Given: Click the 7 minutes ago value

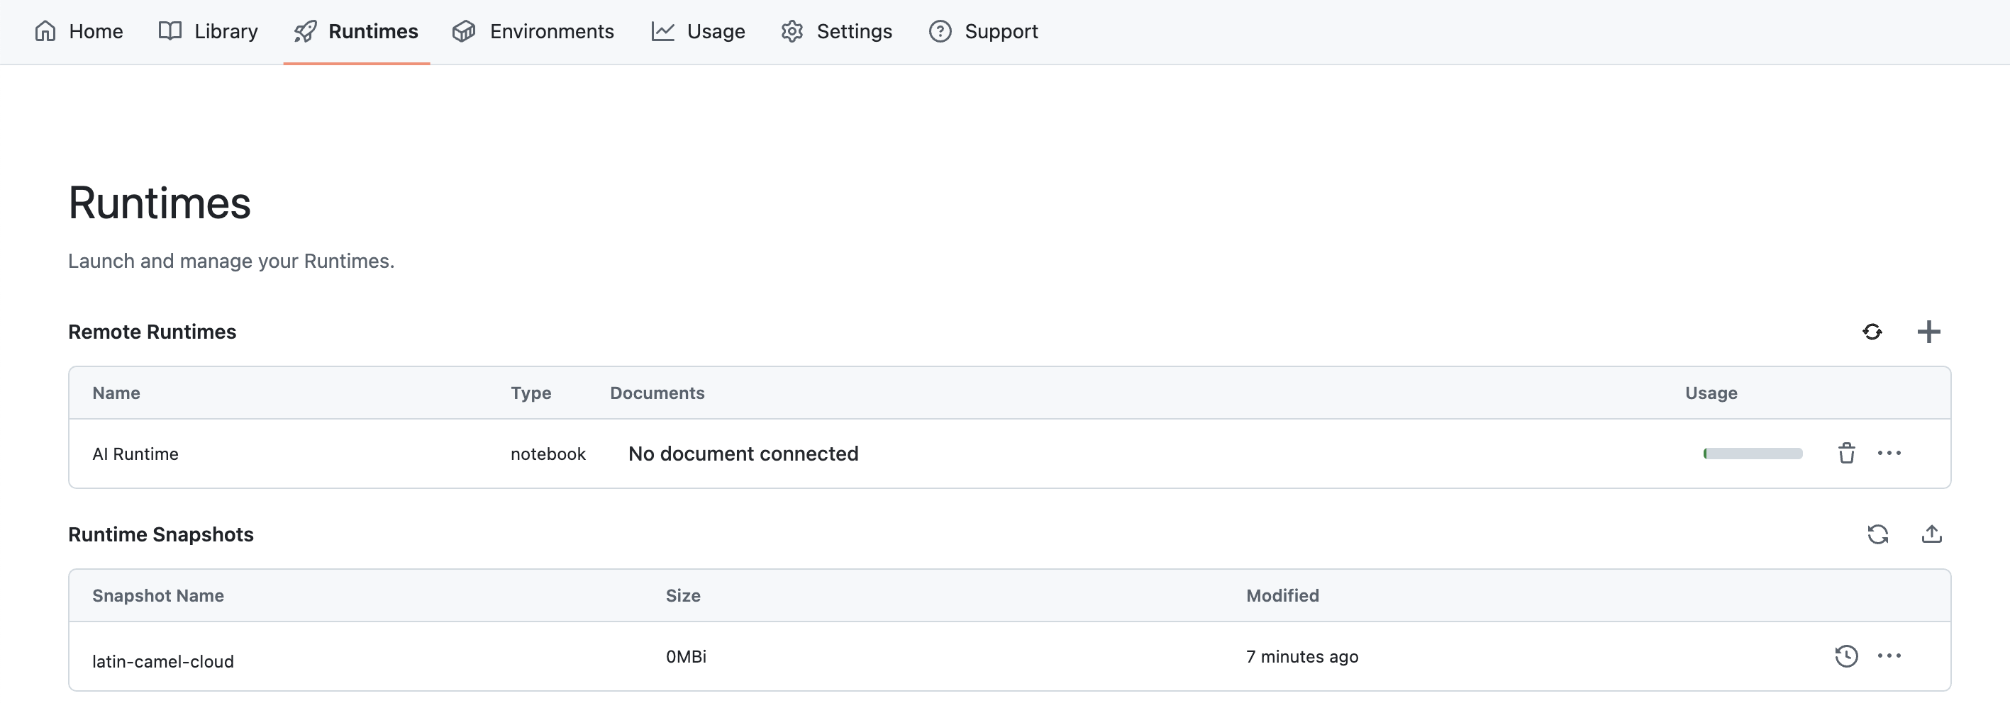Looking at the screenshot, I should click(1302, 657).
